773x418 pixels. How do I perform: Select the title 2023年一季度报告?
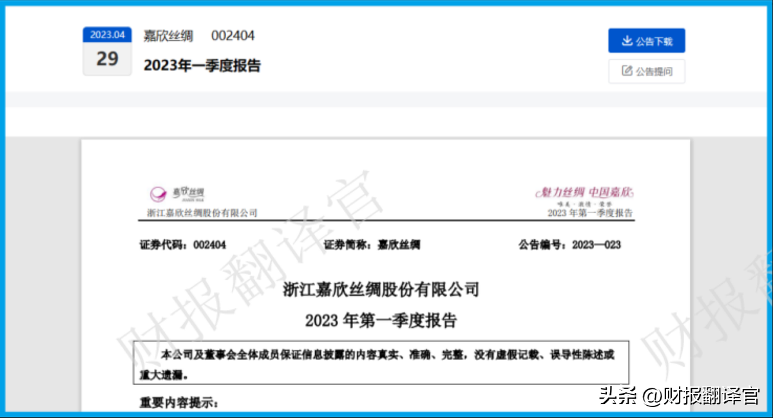(x=202, y=65)
